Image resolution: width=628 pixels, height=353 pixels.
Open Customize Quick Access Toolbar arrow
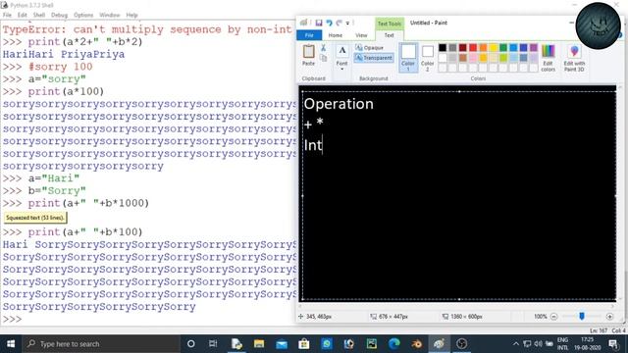tap(347, 24)
